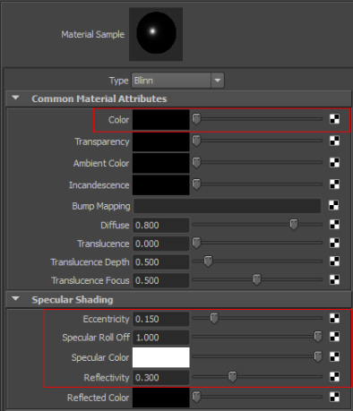This screenshot has width=353, height=411.
Task: Click the Specular Color map checker icon
Action: [x=334, y=356]
